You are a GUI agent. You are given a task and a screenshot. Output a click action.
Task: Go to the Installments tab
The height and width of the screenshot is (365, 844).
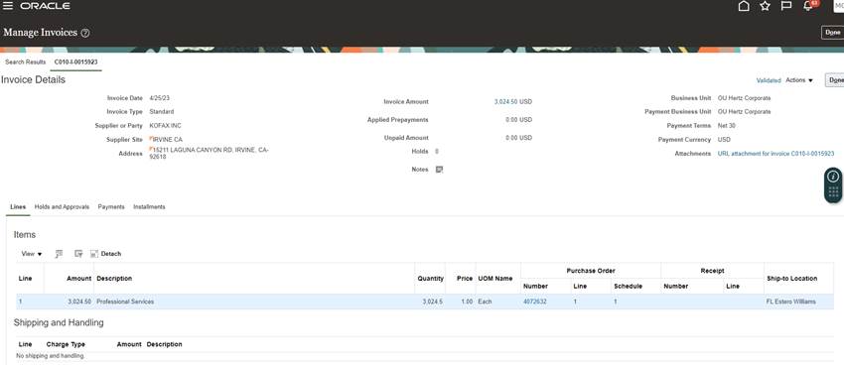149,207
